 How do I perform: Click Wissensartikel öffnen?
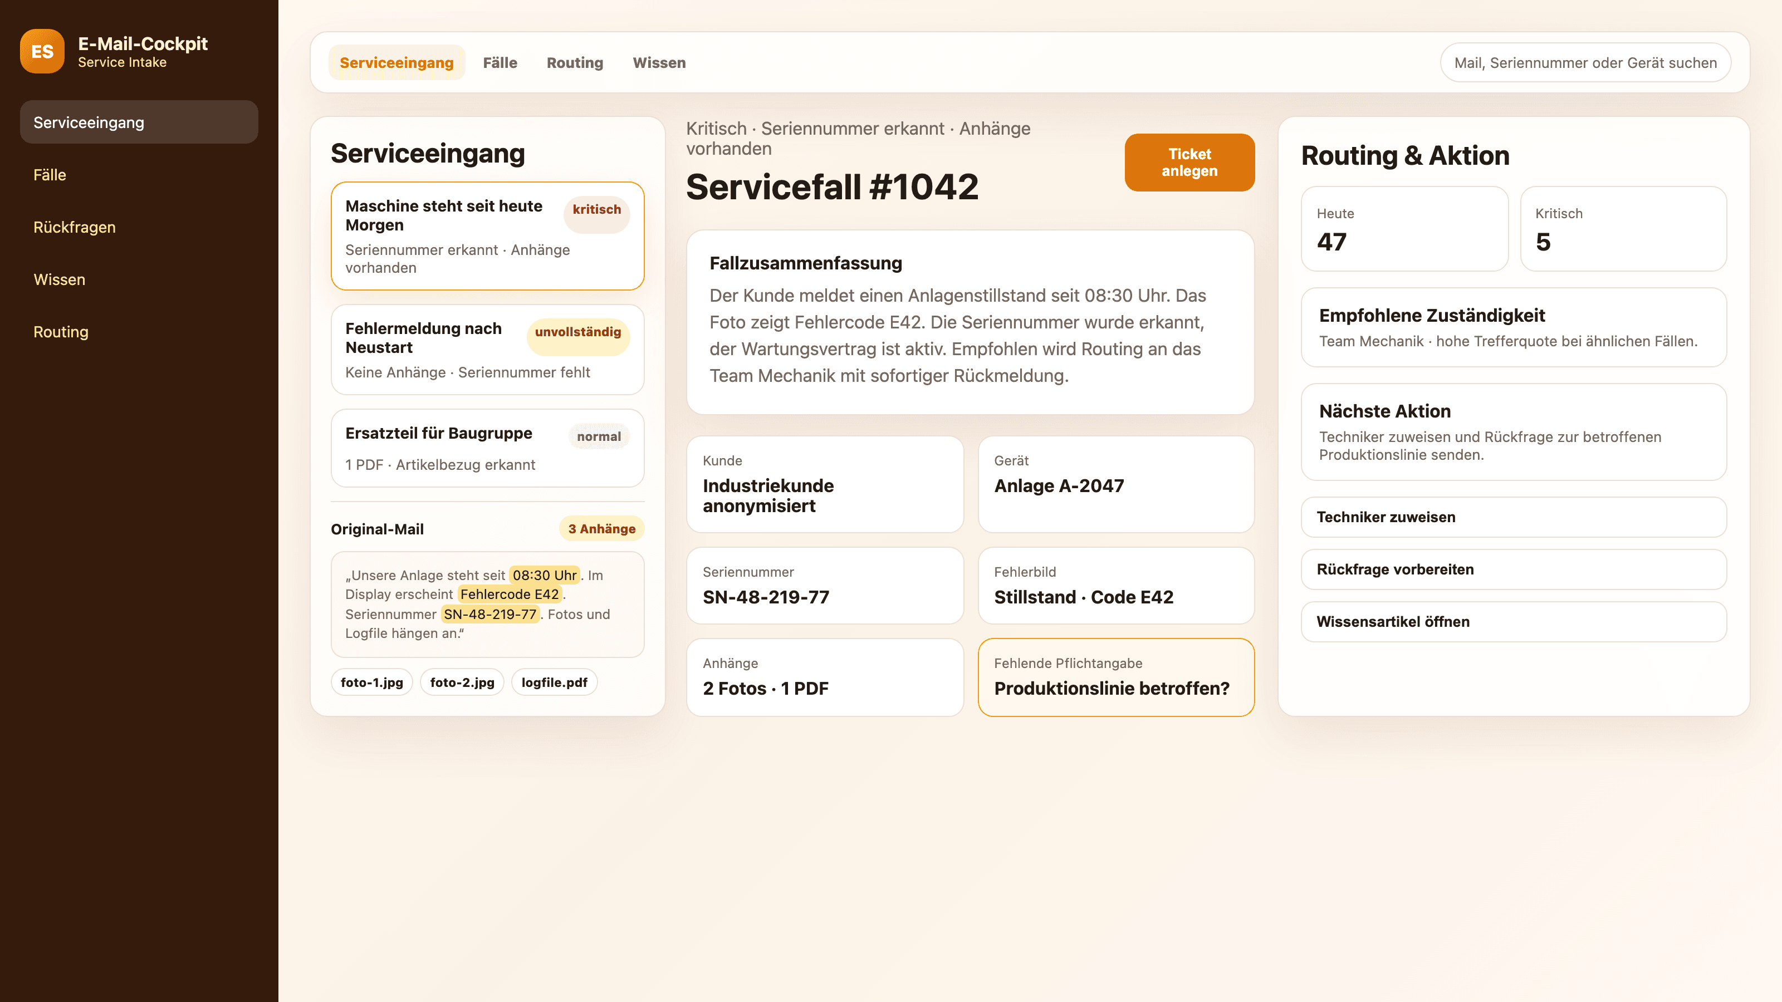1514,622
